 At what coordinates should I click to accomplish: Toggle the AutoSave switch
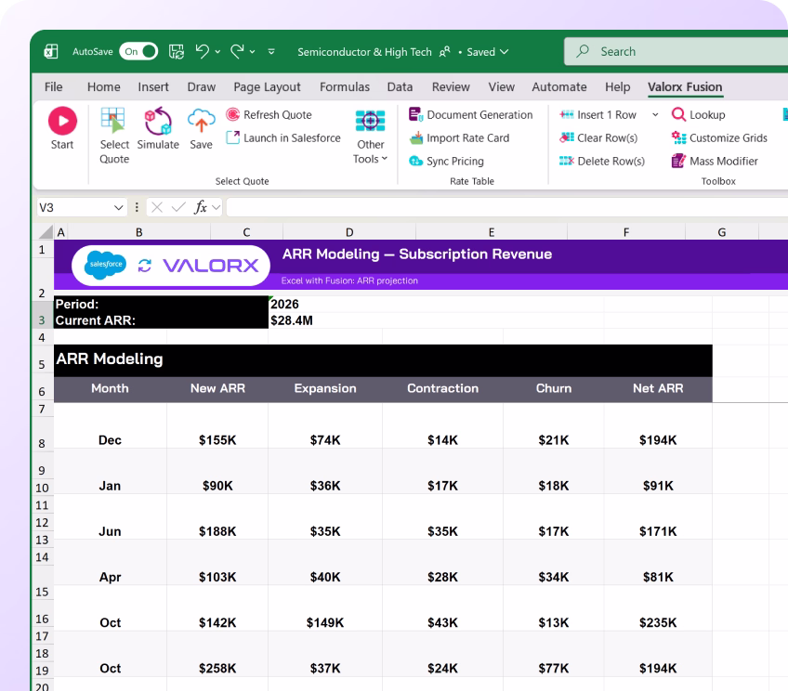point(138,51)
